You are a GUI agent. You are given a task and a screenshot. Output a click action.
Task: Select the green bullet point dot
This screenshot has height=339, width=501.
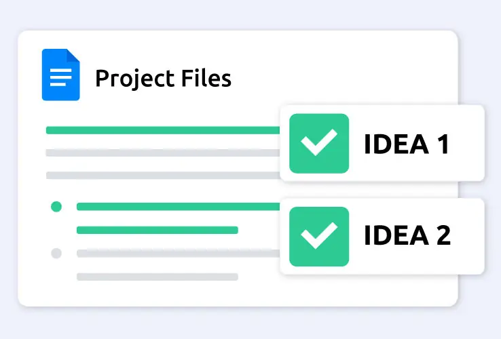pyautogui.click(x=56, y=207)
